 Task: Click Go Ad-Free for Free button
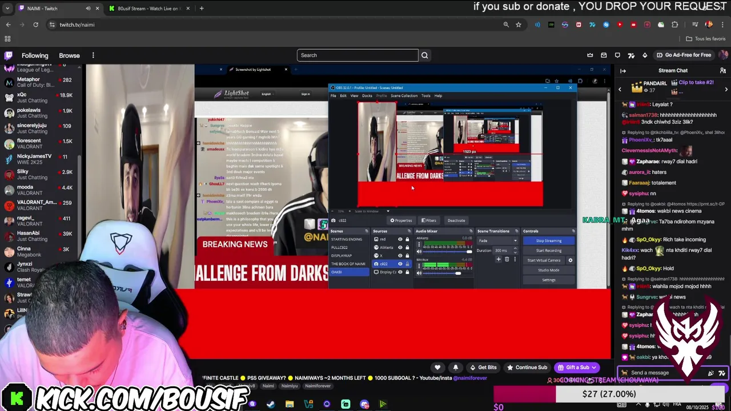point(684,55)
